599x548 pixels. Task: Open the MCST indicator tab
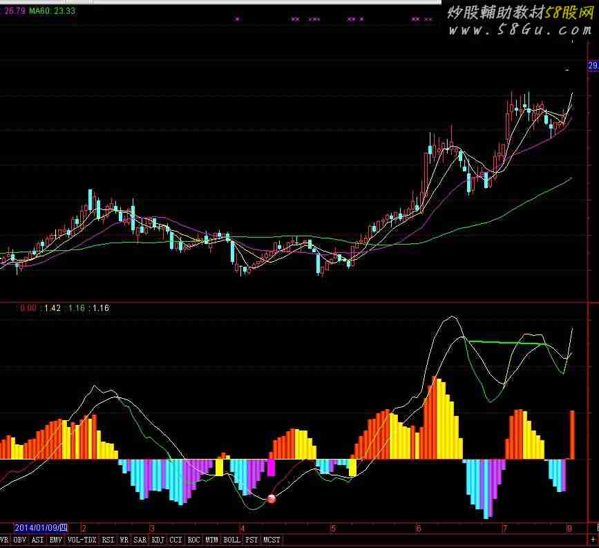click(x=272, y=539)
